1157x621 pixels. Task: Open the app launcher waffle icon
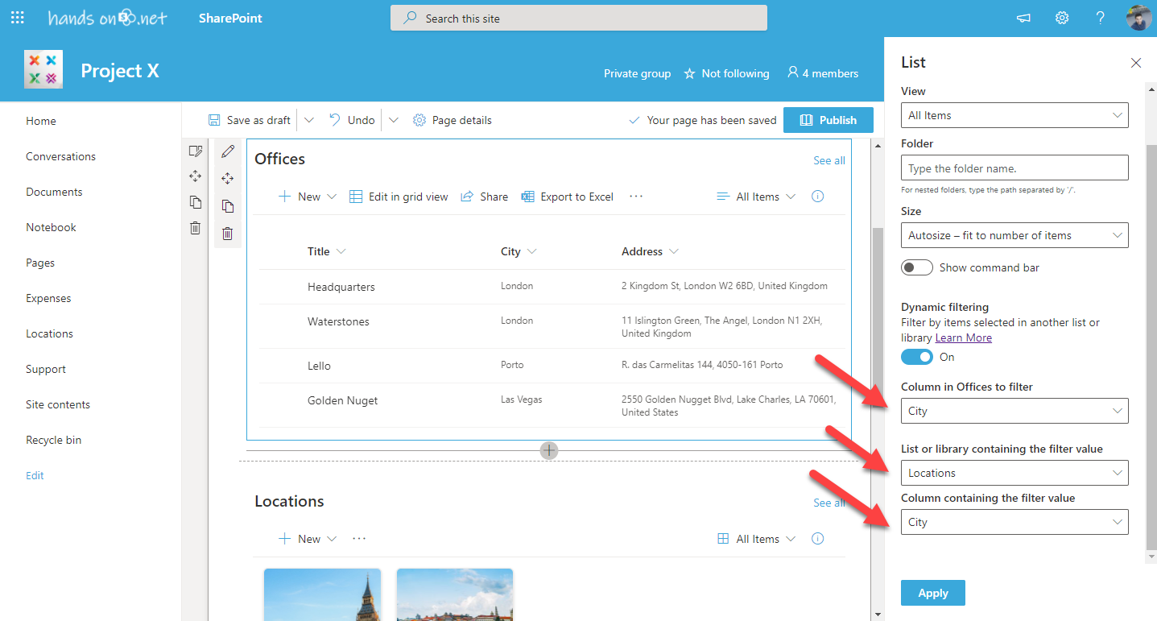pos(18,18)
